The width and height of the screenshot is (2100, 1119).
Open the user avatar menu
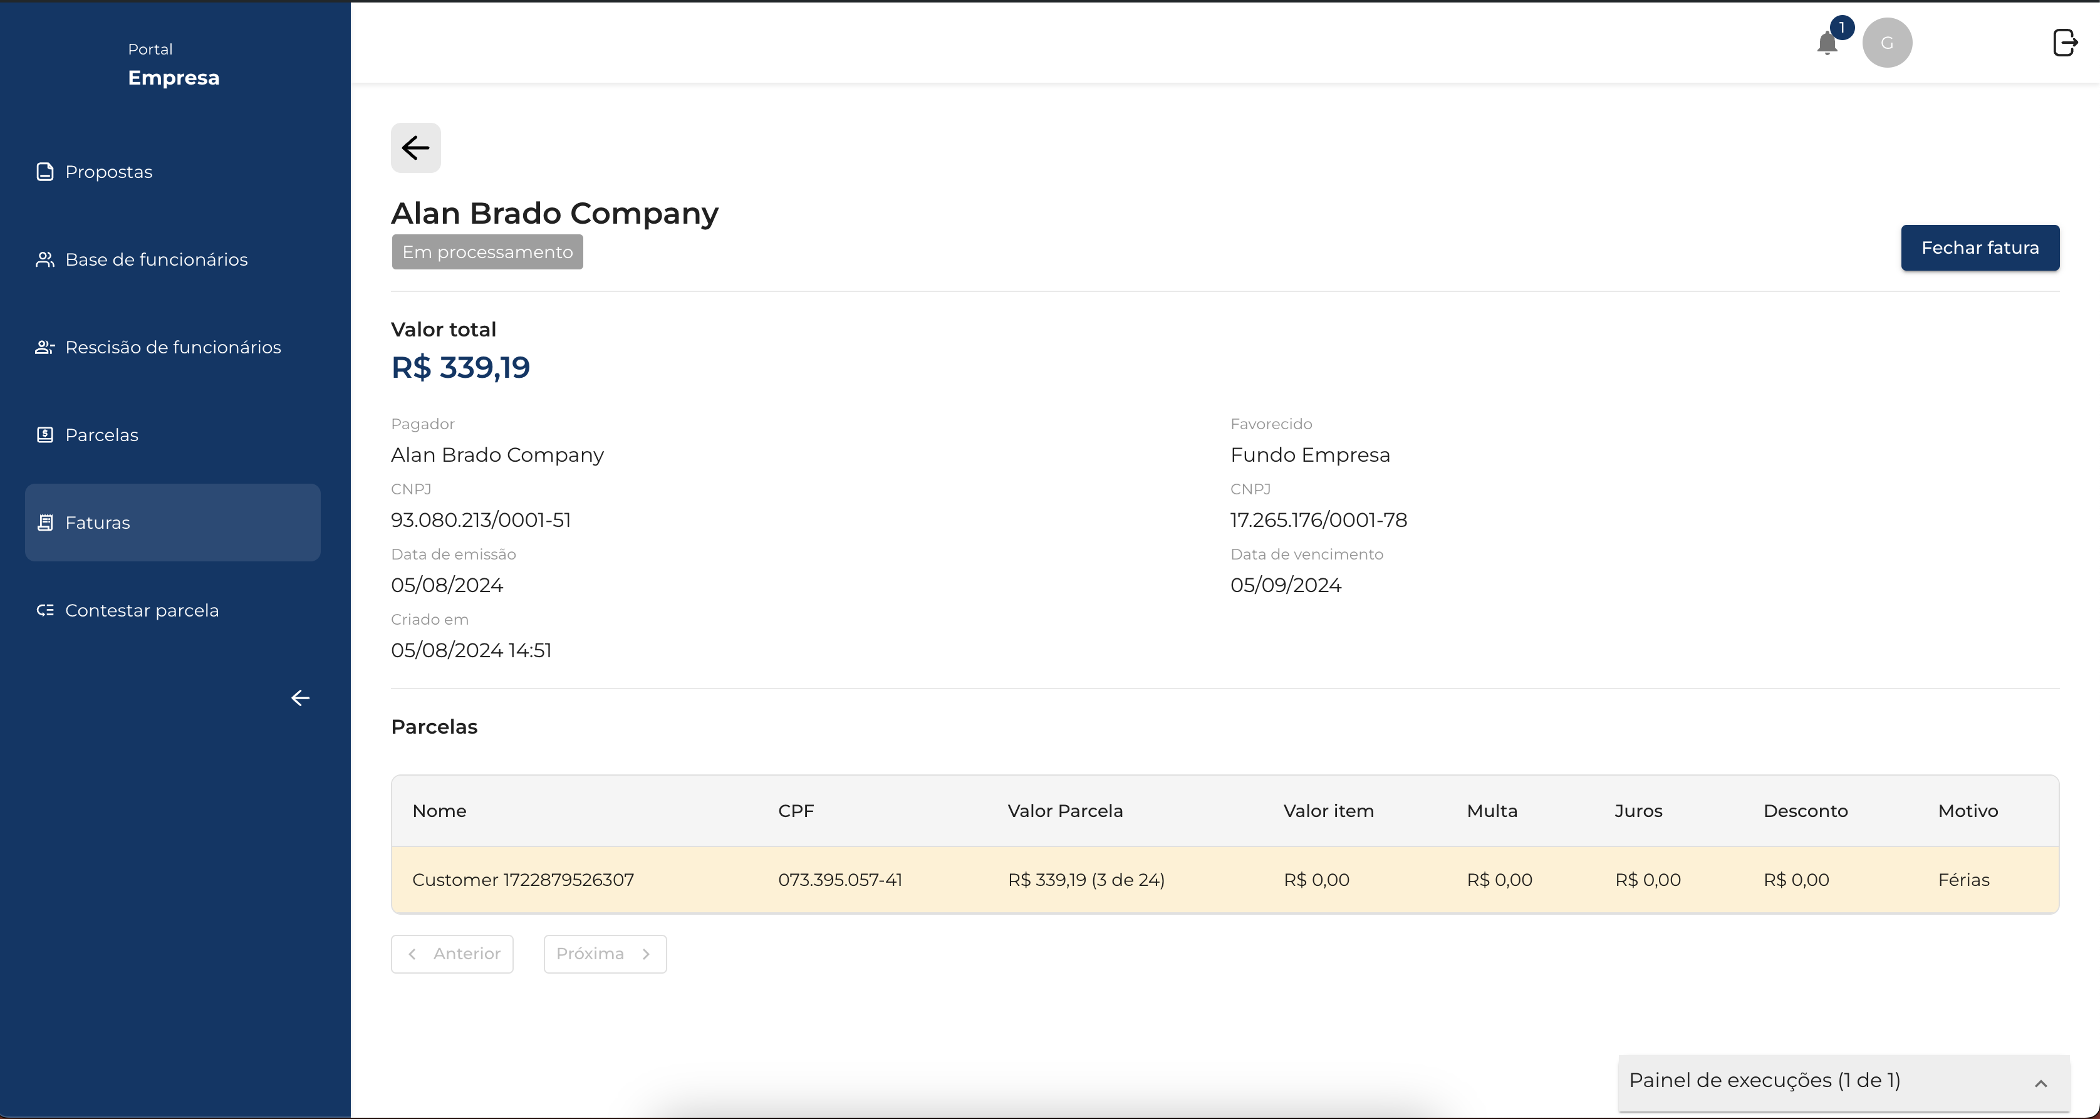(x=1886, y=43)
